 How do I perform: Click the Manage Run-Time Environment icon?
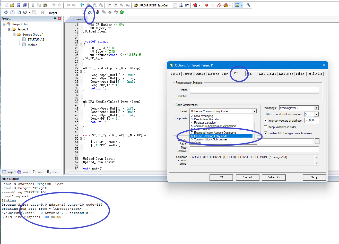pyautogui.click(x=122, y=12)
